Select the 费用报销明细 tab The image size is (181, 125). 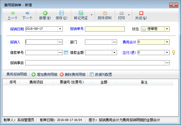coord(16,74)
